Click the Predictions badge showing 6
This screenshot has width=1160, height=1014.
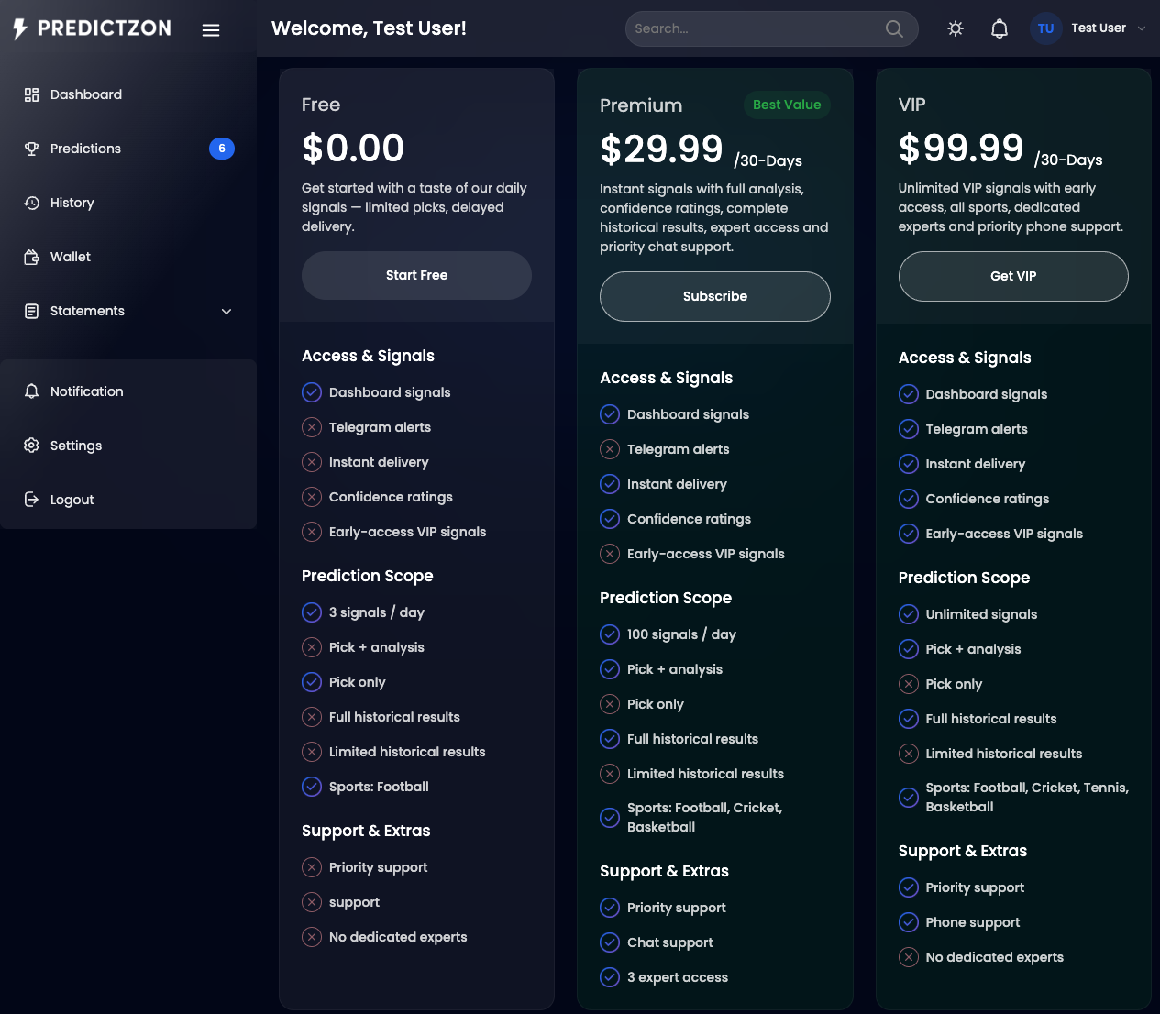(222, 149)
